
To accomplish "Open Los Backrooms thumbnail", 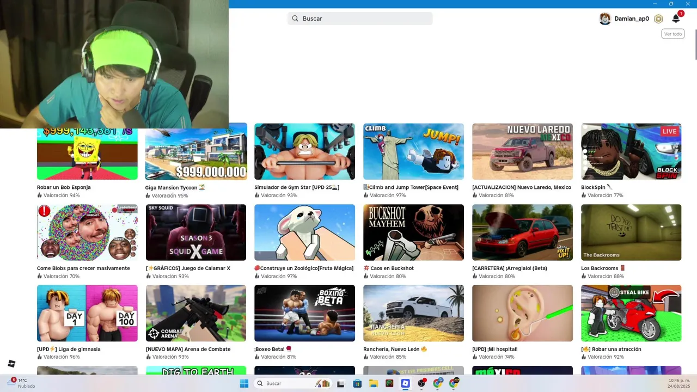I will tap(631, 232).
